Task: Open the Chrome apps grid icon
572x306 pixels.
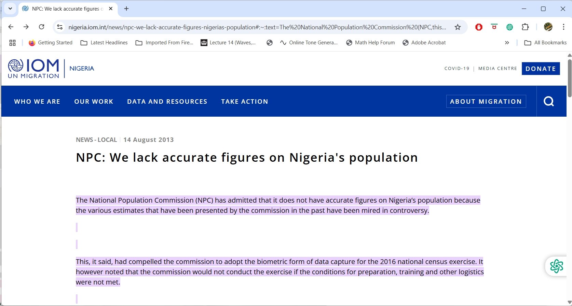Action: click(13, 43)
